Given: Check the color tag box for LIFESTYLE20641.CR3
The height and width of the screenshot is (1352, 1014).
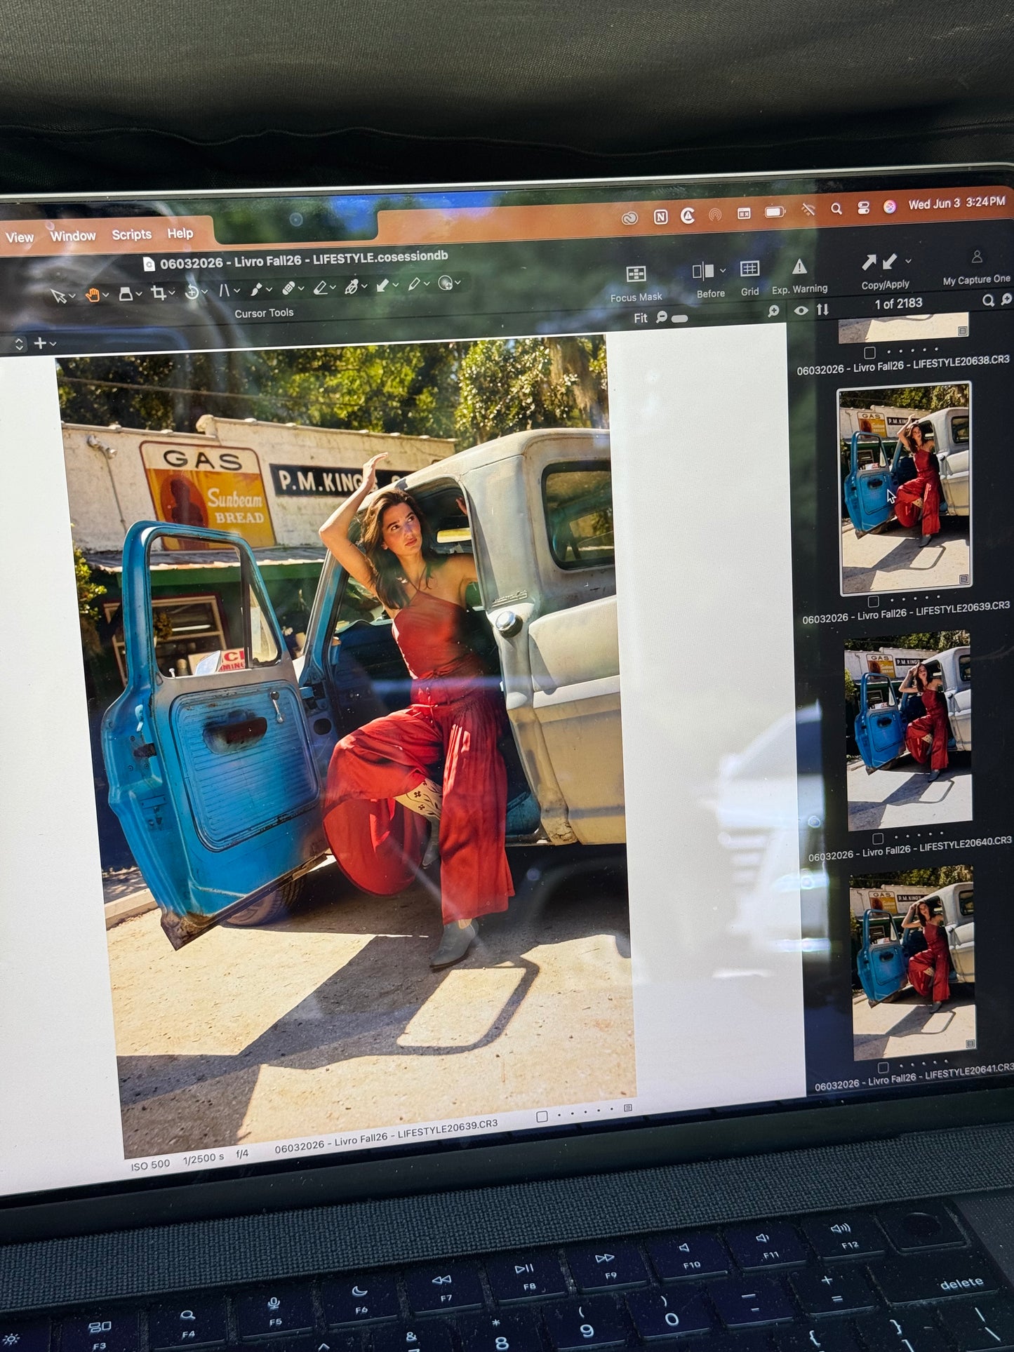Looking at the screenshot, I should 883,1068.
